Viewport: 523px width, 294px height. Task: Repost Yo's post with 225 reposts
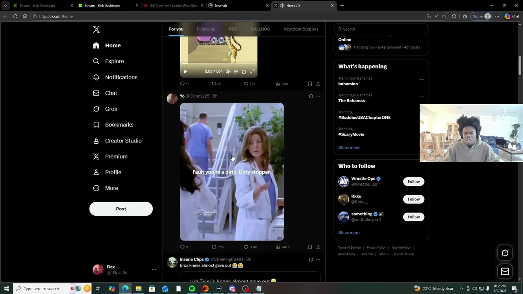click(217, 247)
